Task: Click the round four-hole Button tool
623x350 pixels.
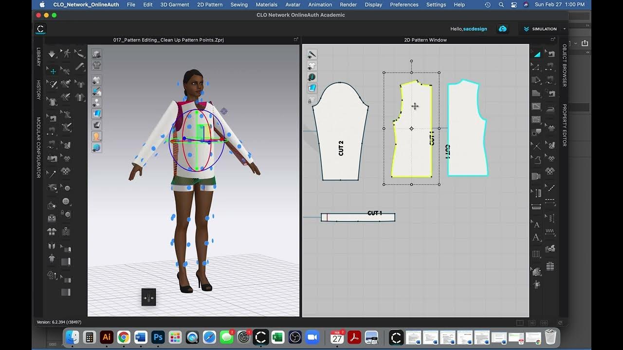Action: [x=66, y=201]
